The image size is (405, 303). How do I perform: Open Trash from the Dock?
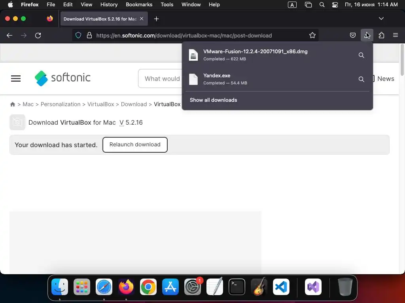pos(345,287)
